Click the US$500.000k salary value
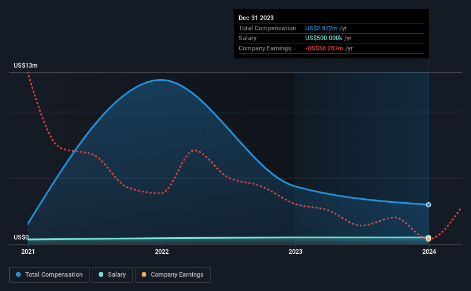471x291 pixels. coord(324,38)
